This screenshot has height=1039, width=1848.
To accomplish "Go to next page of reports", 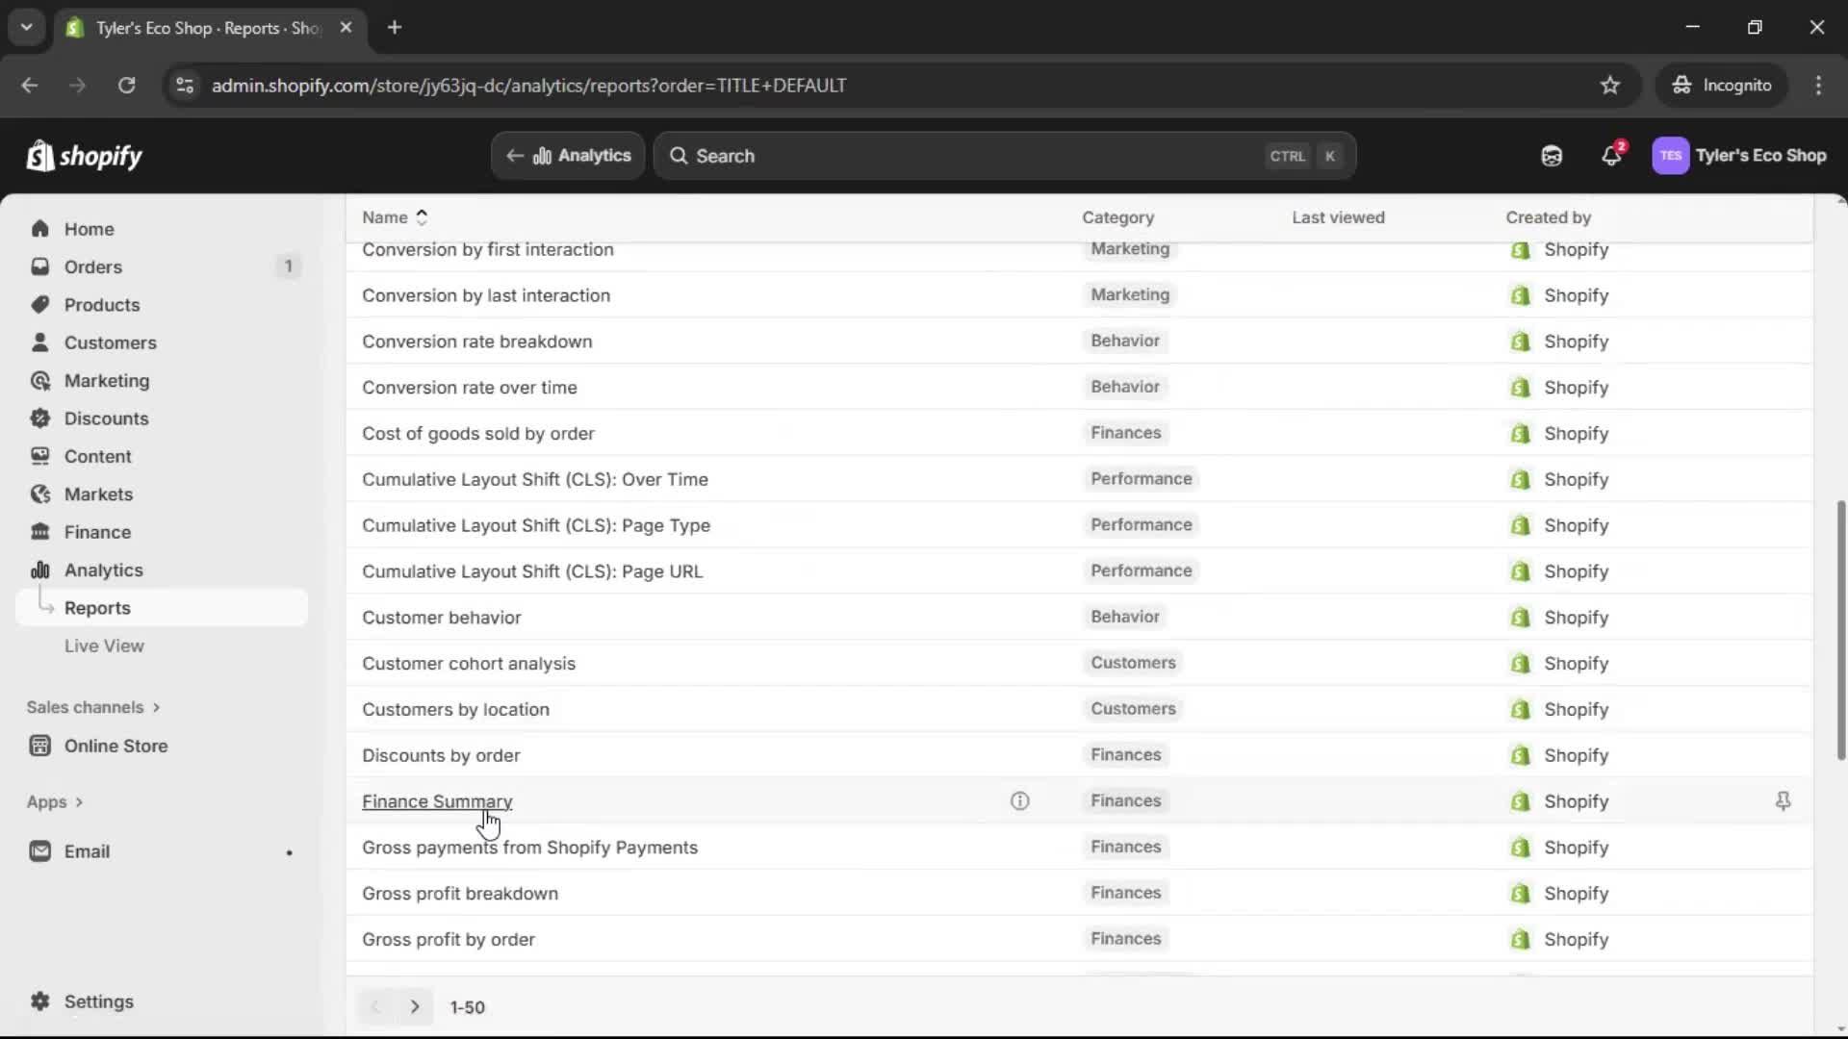I will 415,1006.
